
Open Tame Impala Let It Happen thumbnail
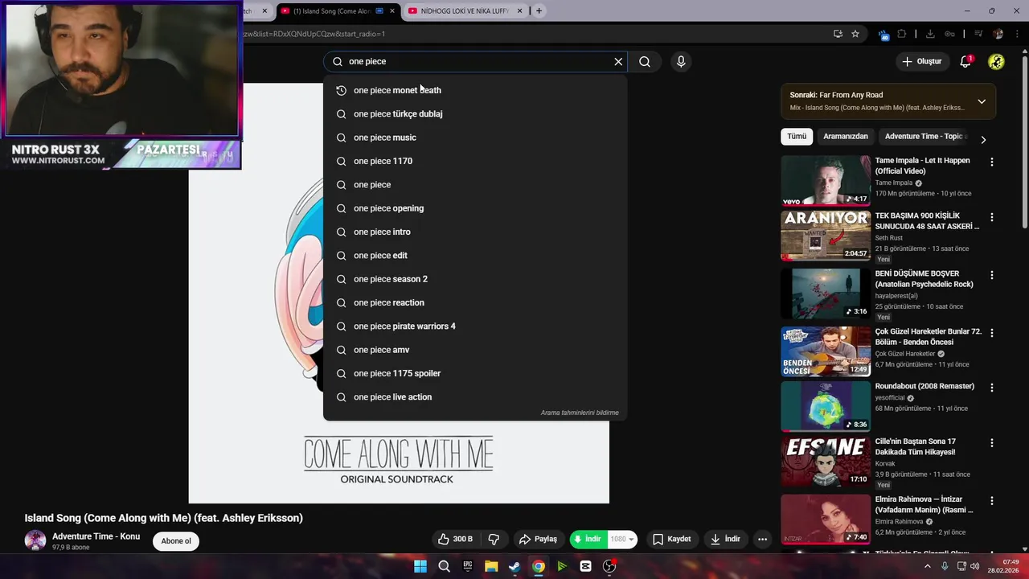[x=826, y=181]
